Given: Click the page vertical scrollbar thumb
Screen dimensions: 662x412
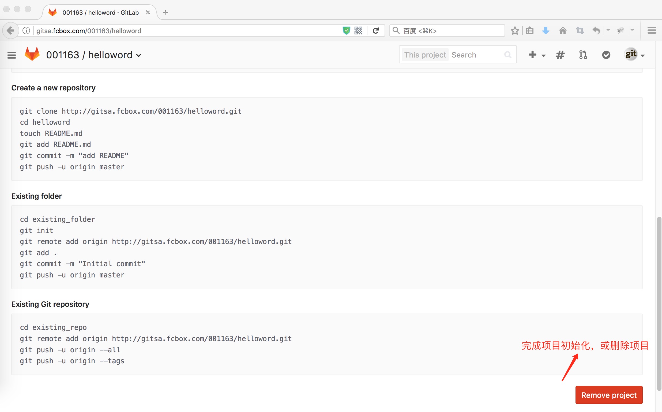Looking at the screenshot, I should coord(659,303).
